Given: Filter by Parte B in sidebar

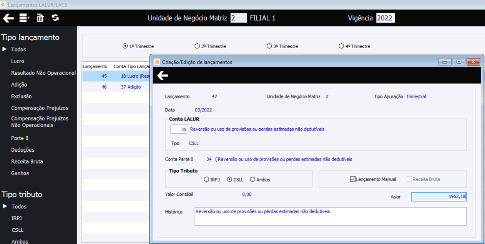Looking at the screenshot, I should (x=20, y=138).
